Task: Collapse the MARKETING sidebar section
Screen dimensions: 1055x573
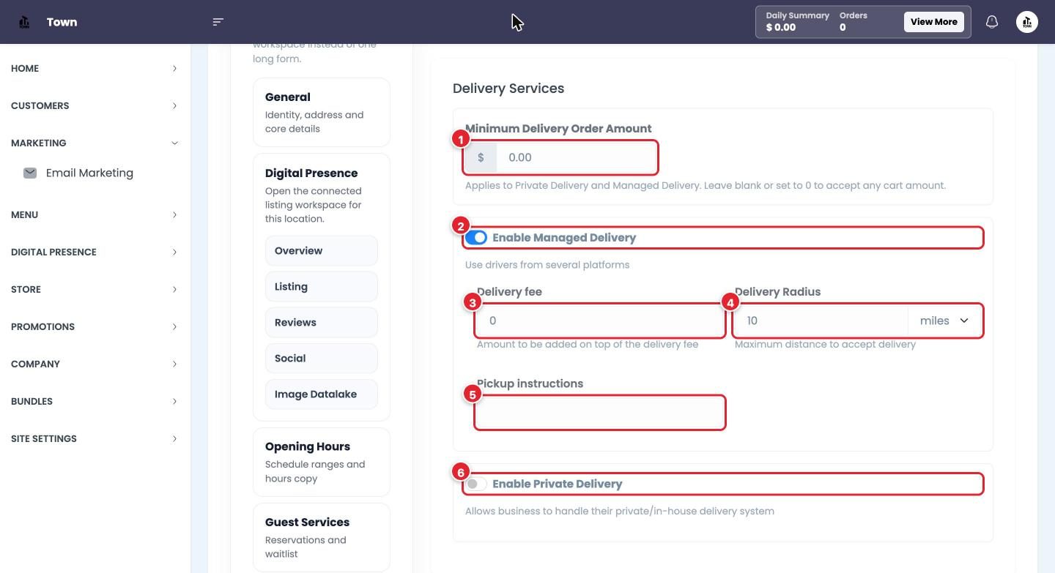Action: (x=94, y=143)
